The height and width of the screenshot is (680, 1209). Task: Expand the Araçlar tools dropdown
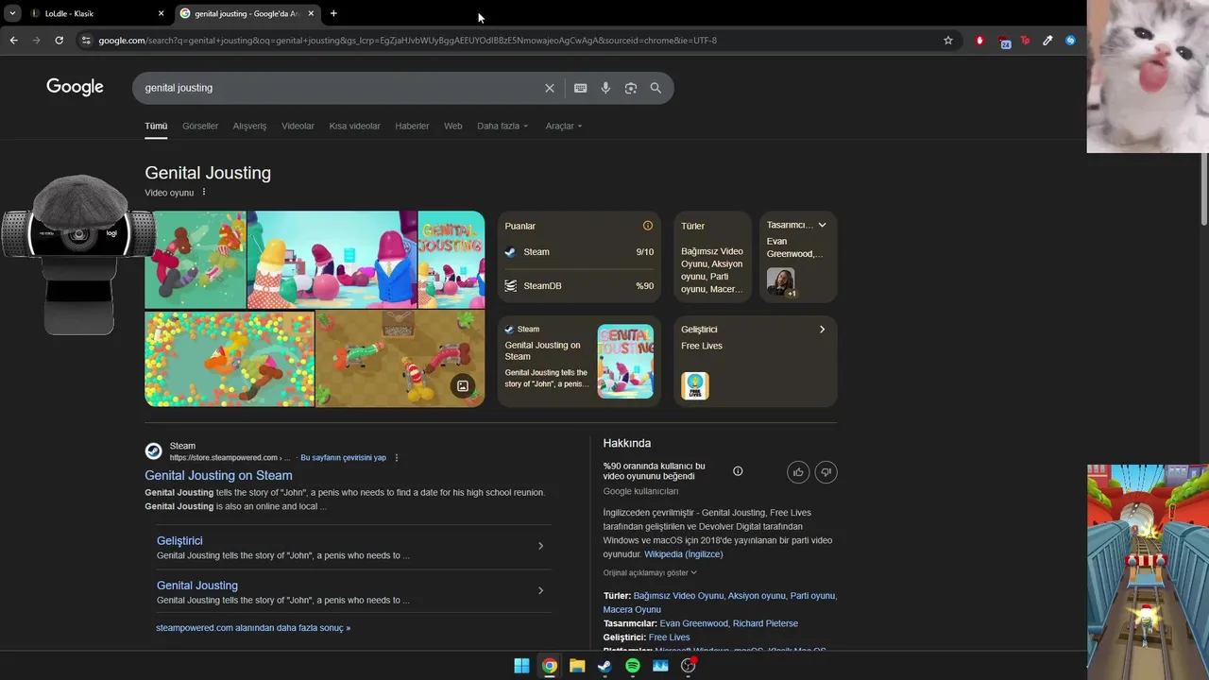(x=564, y=126)
